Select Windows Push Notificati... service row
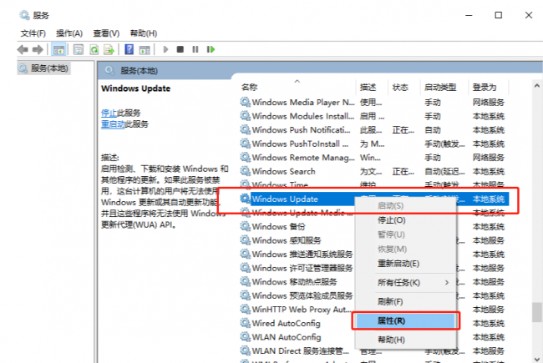Viewport: 543px width, 363px height. pyautogui.click(x=374, y=130)
